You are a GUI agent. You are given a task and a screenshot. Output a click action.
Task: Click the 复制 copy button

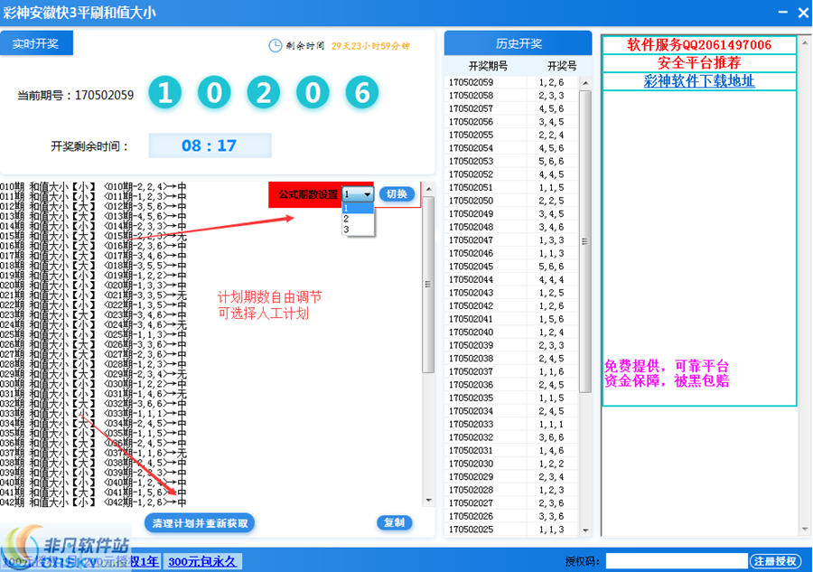coord(394,522)
